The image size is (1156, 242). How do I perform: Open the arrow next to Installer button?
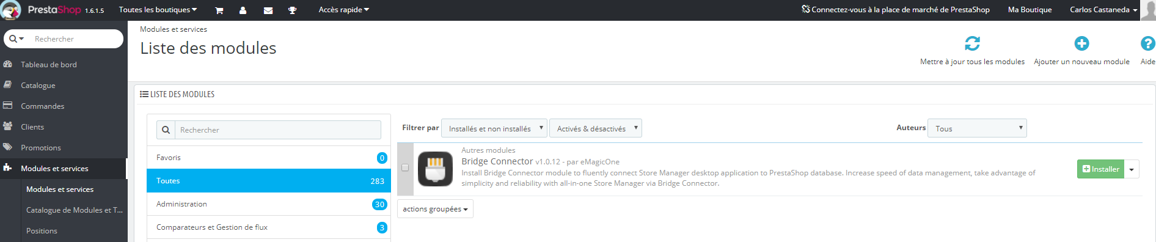click(1132, 169)
